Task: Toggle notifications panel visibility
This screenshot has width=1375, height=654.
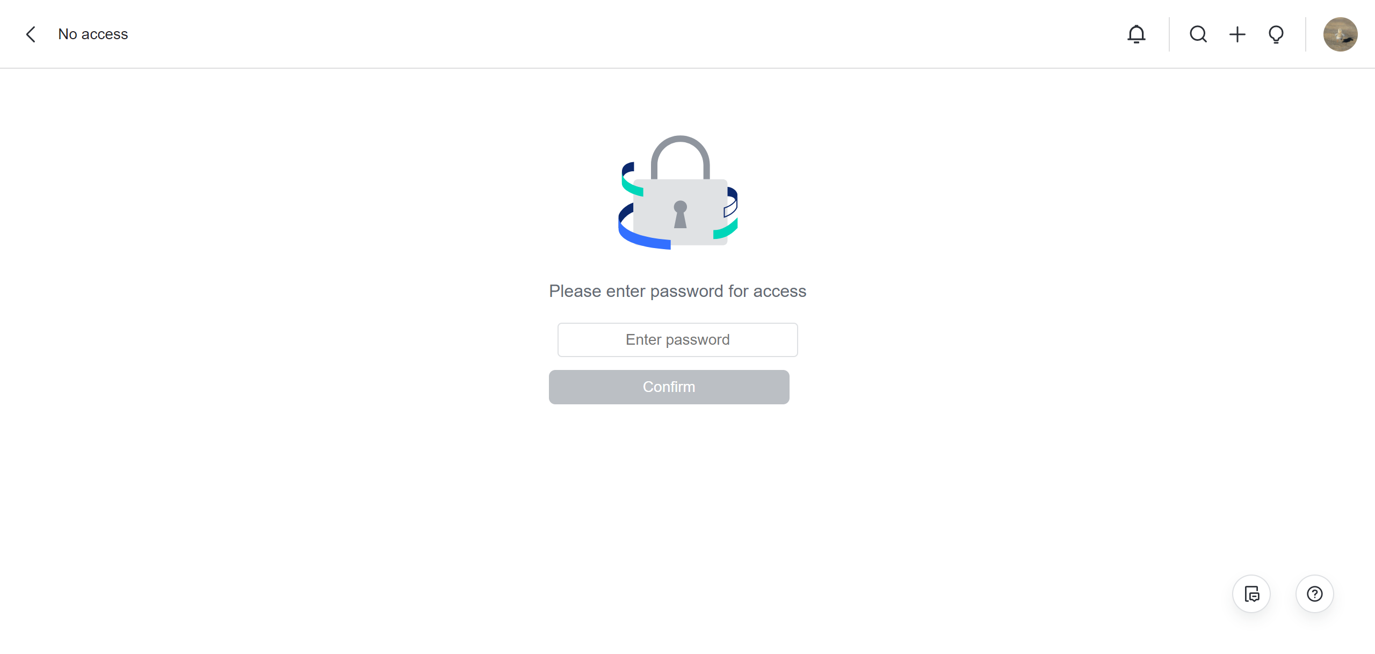Action: click(1137, 34)
